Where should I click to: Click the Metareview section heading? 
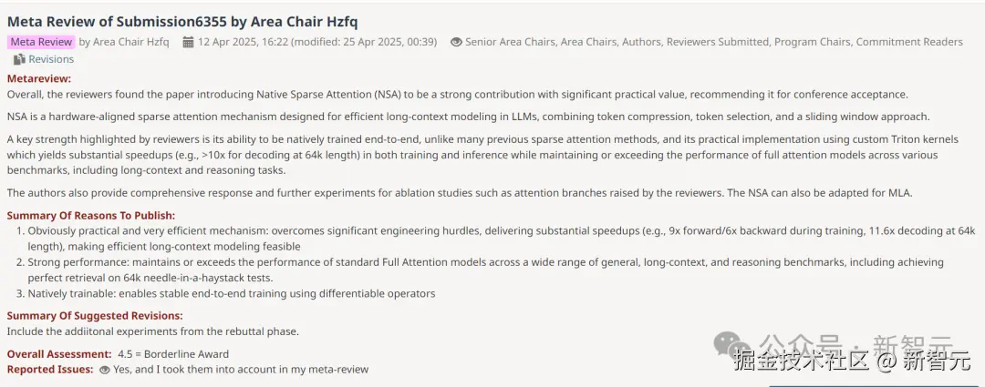[x=38, y=79]
